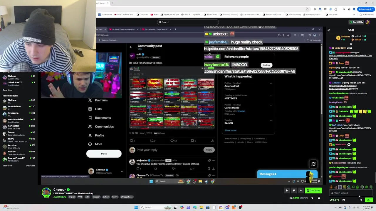This screenshot has width=376, height=211.
Task: Click the YTG tag under stream title
Action: [x=80, y=197]
